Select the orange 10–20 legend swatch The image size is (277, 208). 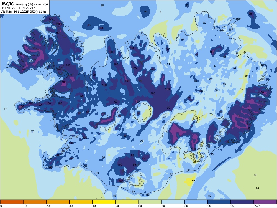35,202
